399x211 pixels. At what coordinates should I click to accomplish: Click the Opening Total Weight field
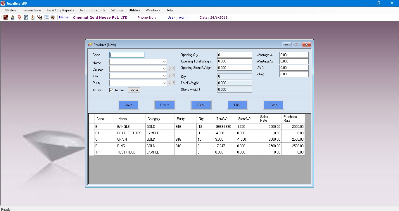tap(235, 61)
